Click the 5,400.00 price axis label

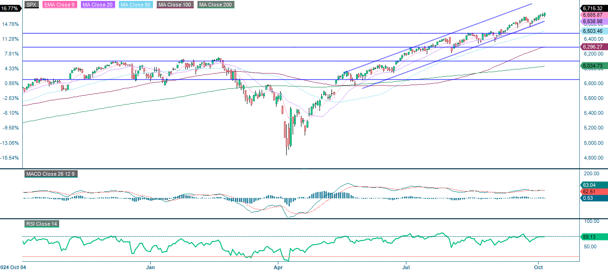tap(593, 113)
